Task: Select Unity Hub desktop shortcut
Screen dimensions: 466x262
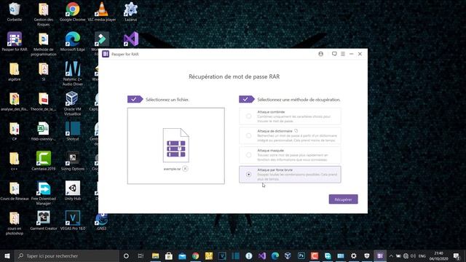Action: click(73, 191)
